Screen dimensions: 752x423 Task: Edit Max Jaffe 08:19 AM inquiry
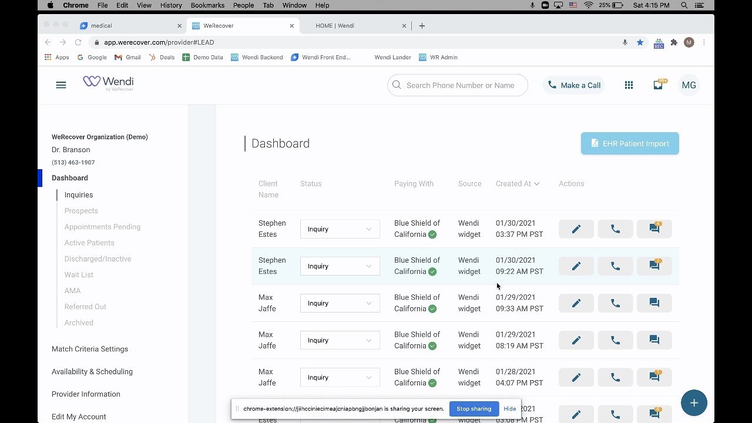(576, 340)
